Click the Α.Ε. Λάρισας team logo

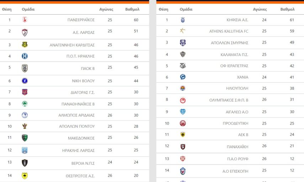pos(25,32)
